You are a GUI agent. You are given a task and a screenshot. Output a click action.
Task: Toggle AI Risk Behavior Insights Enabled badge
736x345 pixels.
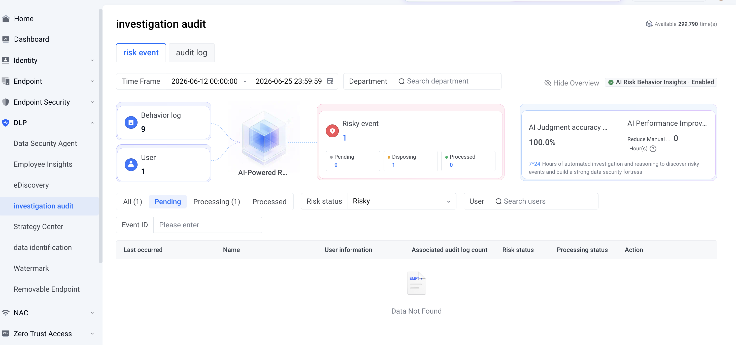[661, 82]
